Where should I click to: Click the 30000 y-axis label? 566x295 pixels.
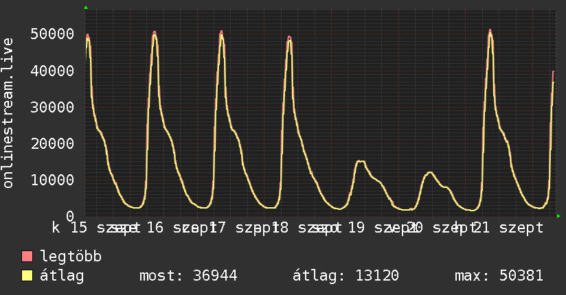(52, 107)
